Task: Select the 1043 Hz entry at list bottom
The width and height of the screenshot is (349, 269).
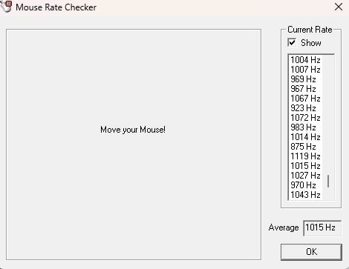Action: (305, 195)
